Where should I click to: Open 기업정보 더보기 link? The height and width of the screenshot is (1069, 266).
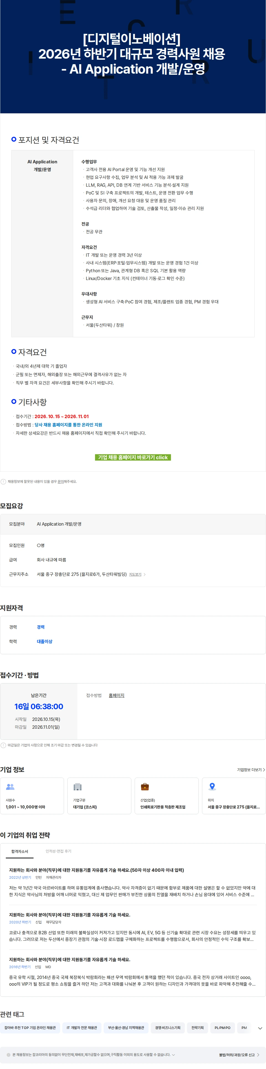pyautogui.click(x=251, y=769)
